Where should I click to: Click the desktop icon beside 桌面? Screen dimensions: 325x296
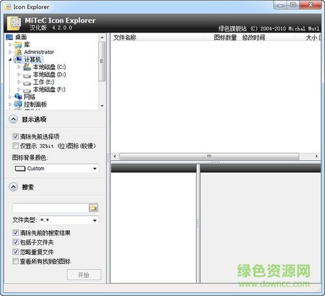[10, 37]
